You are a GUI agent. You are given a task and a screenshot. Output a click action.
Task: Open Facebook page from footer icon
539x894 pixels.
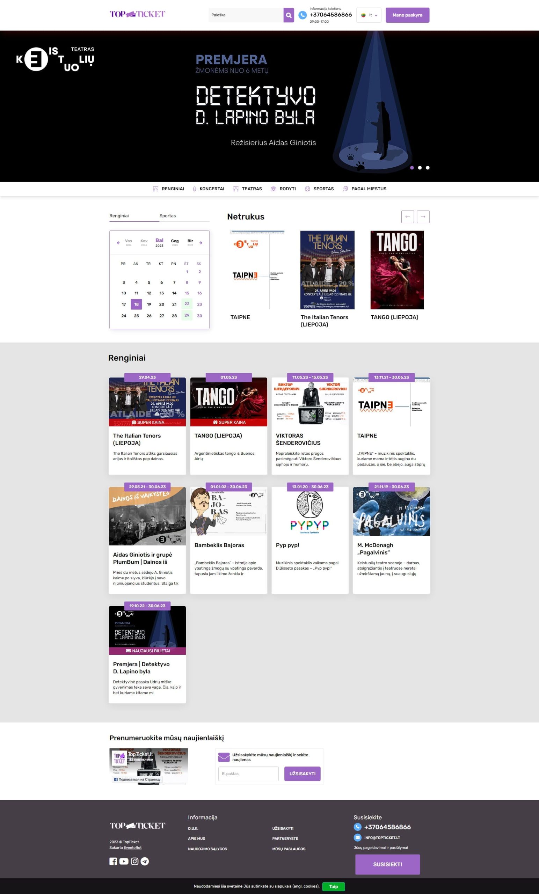(113, 861)
